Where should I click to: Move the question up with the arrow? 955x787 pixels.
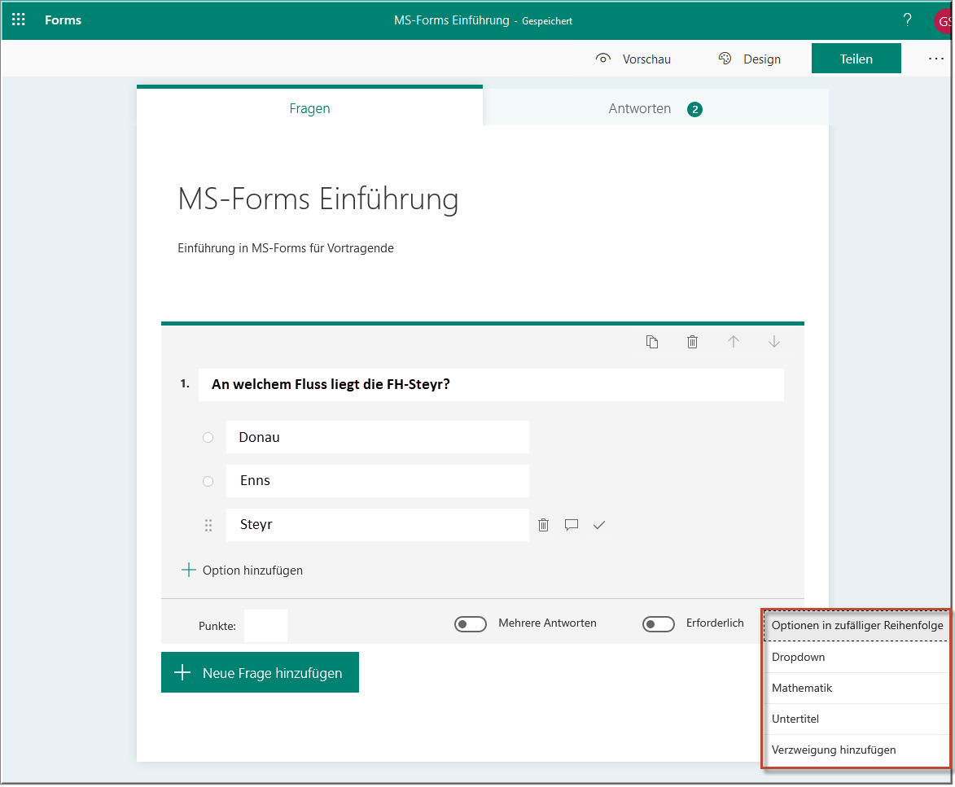click(x=734, y=341)
